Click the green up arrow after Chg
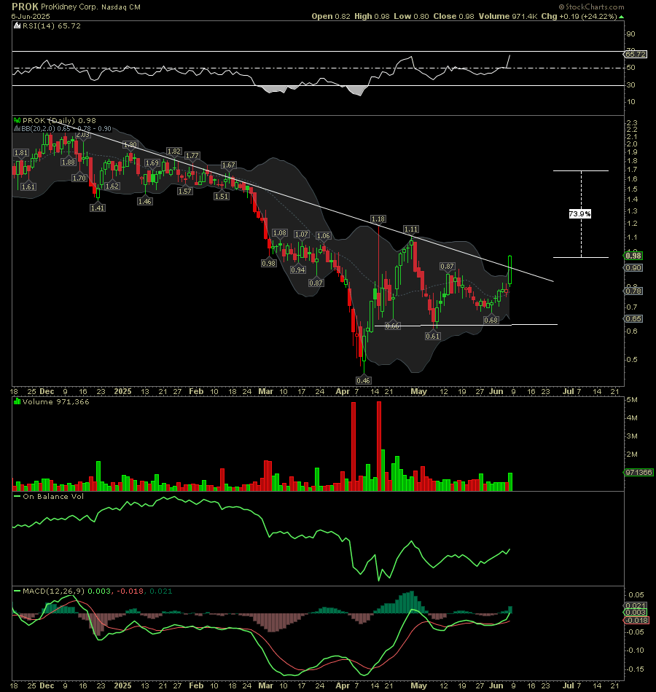Screen dimensions: 656x692 coord(622,16)
